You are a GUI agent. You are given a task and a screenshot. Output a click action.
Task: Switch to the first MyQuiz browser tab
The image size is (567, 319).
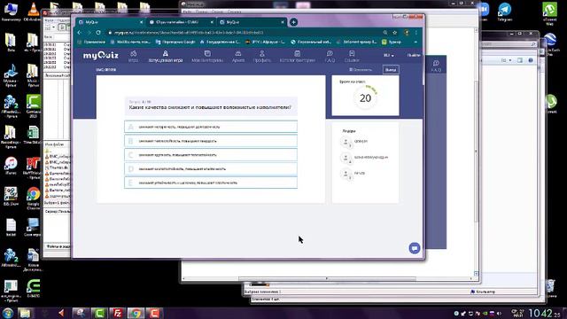click(x=110, y=22)
